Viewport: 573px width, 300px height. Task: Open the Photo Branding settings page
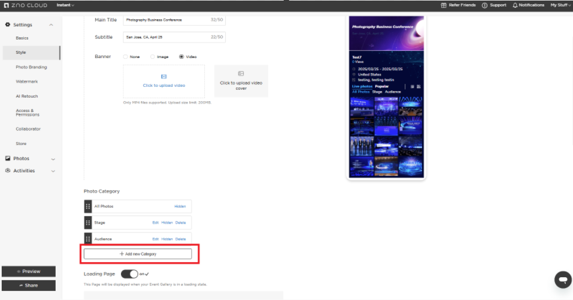(x=31, y=67)
